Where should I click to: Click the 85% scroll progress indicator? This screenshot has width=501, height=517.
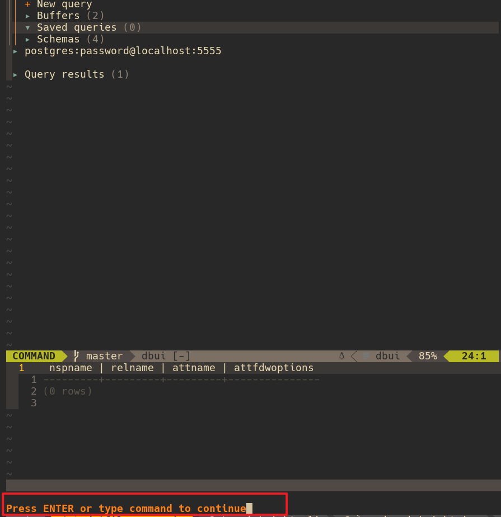point(427,355)
